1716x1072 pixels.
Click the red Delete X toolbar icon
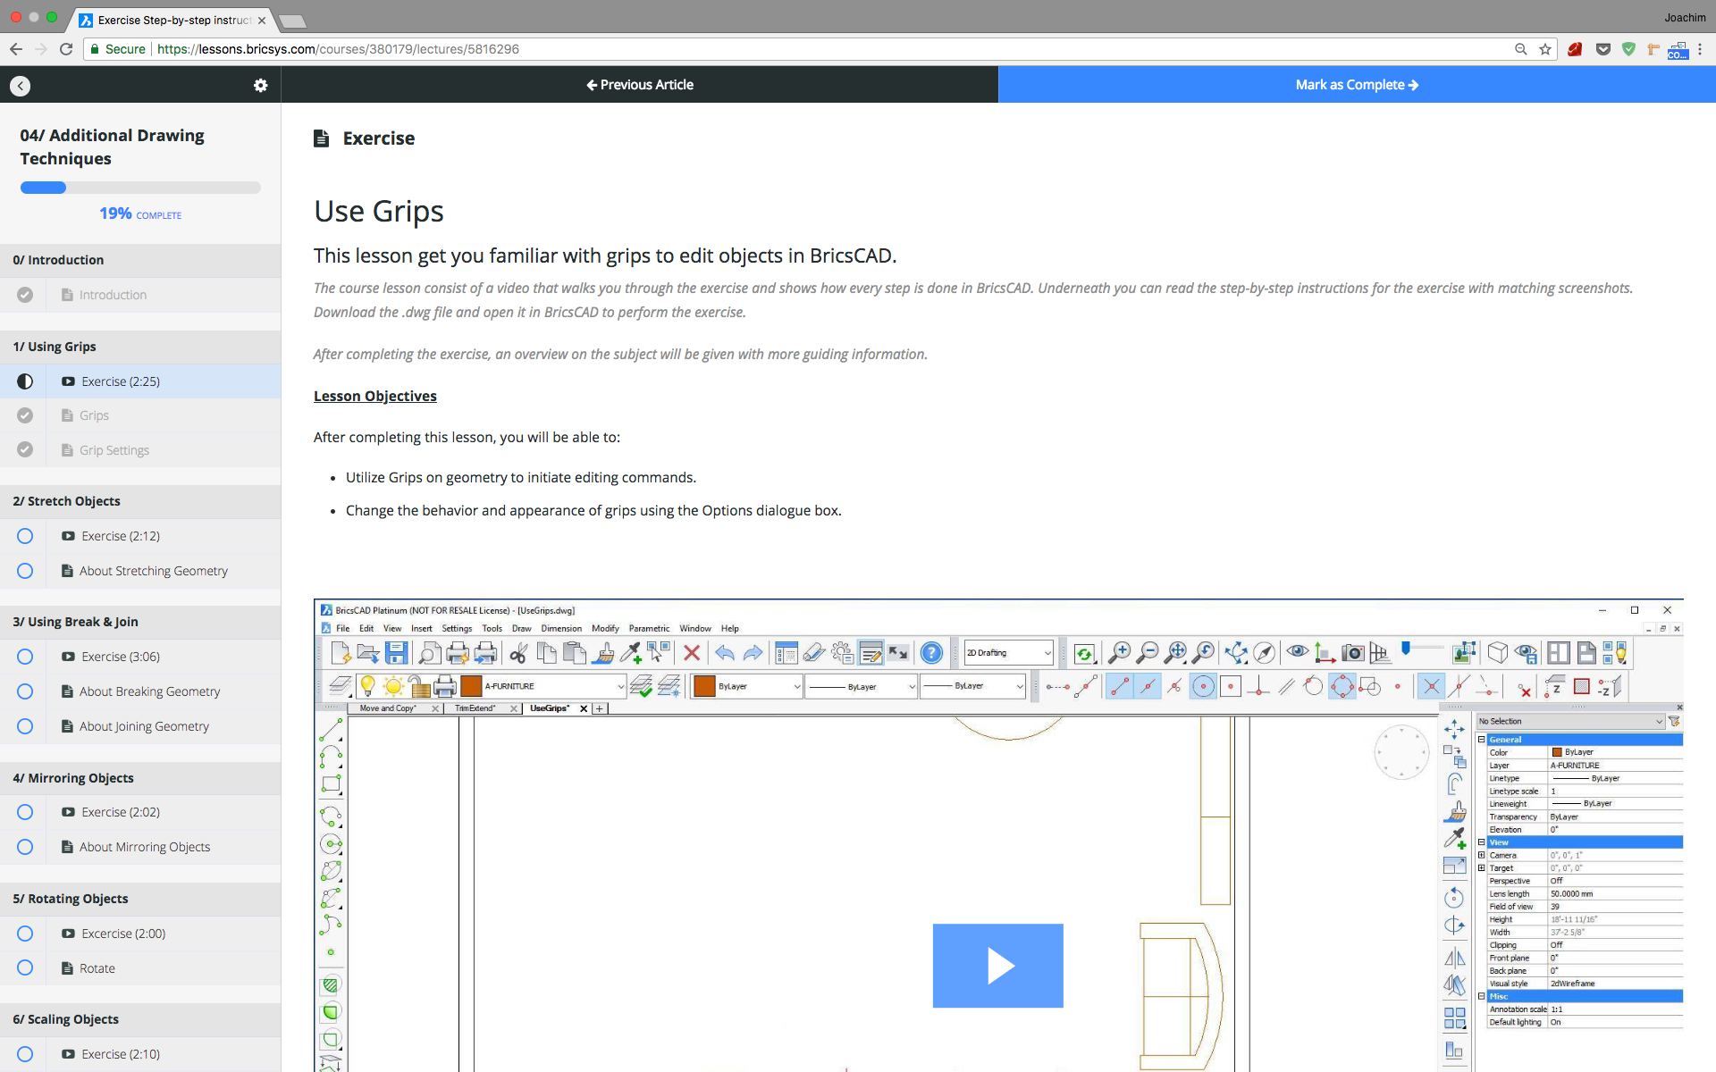point(691,653)
